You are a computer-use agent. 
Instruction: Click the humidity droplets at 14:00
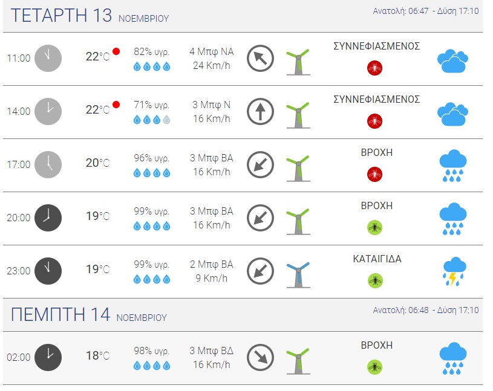(152, 120)
